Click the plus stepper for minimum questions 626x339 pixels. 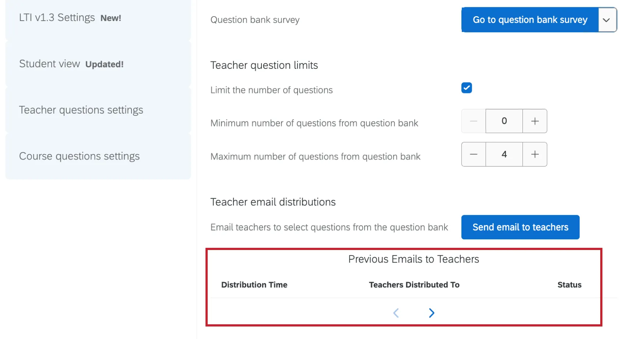coord(535,121)
